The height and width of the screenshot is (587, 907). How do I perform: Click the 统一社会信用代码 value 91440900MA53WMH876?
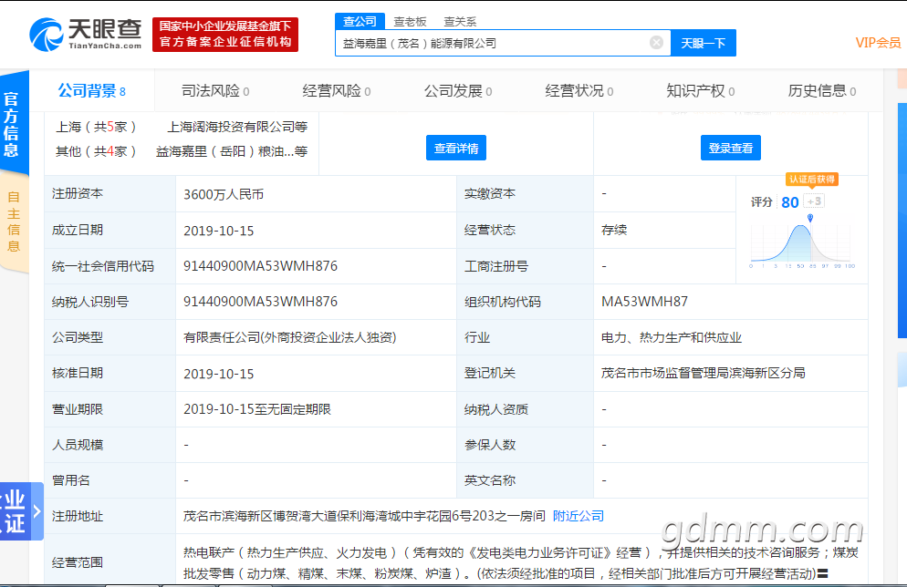click(260, 266)
